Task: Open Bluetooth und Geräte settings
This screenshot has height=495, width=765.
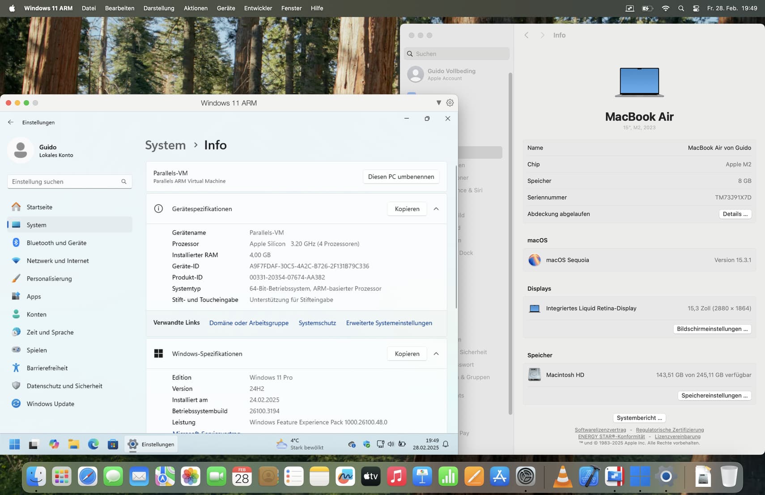Action: point(56,243)
